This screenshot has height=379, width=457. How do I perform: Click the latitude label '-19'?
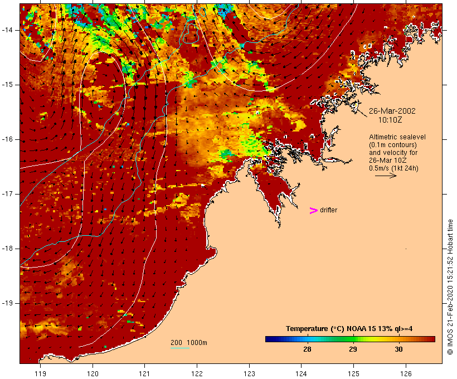pyautogui.click(x=7, y=303)
